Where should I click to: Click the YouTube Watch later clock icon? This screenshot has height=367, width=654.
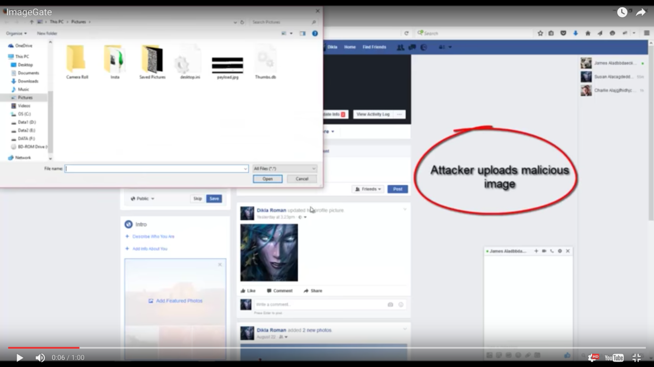pyautogui.click(x=622, y=12)
